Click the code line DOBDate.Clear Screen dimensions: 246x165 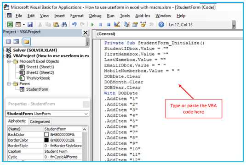(x=122, y=77)
